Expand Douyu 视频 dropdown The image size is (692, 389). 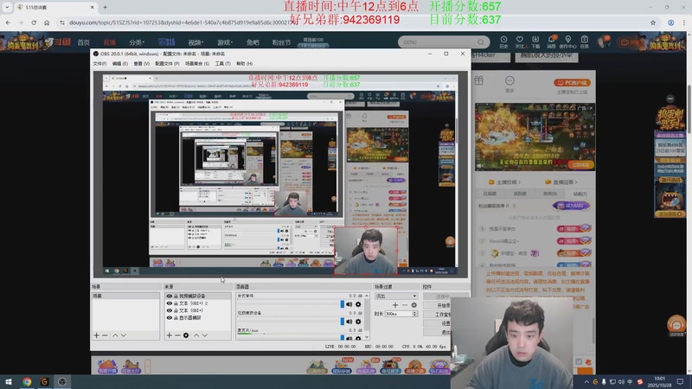point(195,42)
